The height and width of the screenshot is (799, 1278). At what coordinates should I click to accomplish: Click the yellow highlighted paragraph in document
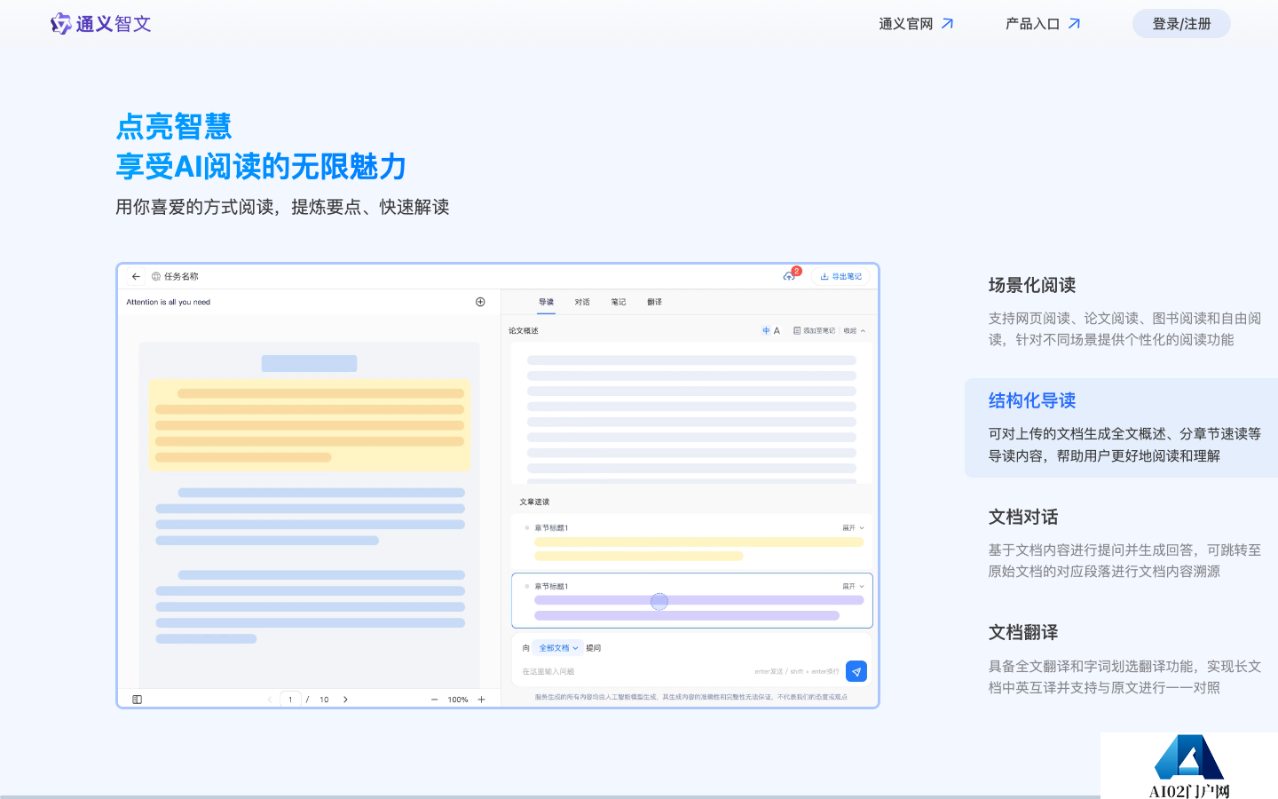coord(309,425)
